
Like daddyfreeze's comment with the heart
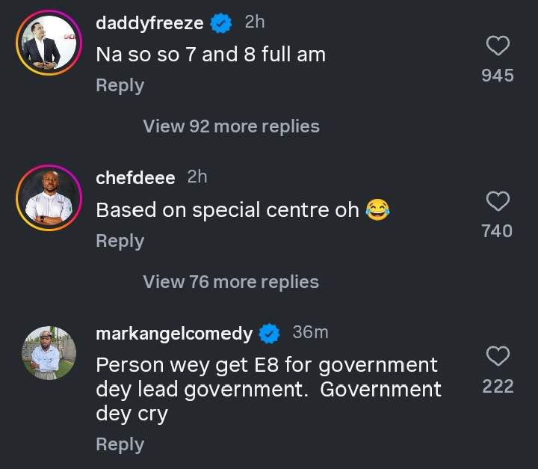(x=498, y=47)
